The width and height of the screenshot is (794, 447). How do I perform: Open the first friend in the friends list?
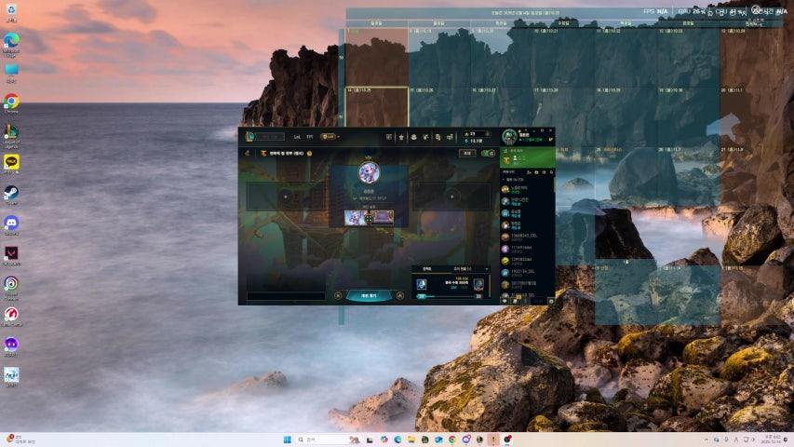(x=527, y=189)
